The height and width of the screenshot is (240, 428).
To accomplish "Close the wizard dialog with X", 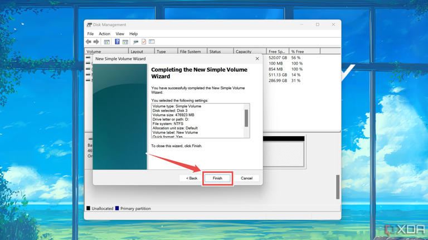I will (x=257, y=58).
